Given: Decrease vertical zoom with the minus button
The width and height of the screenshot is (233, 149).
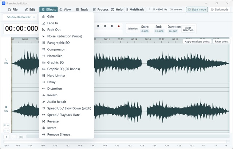Looking at the screenshot, I should pos(6,130).
